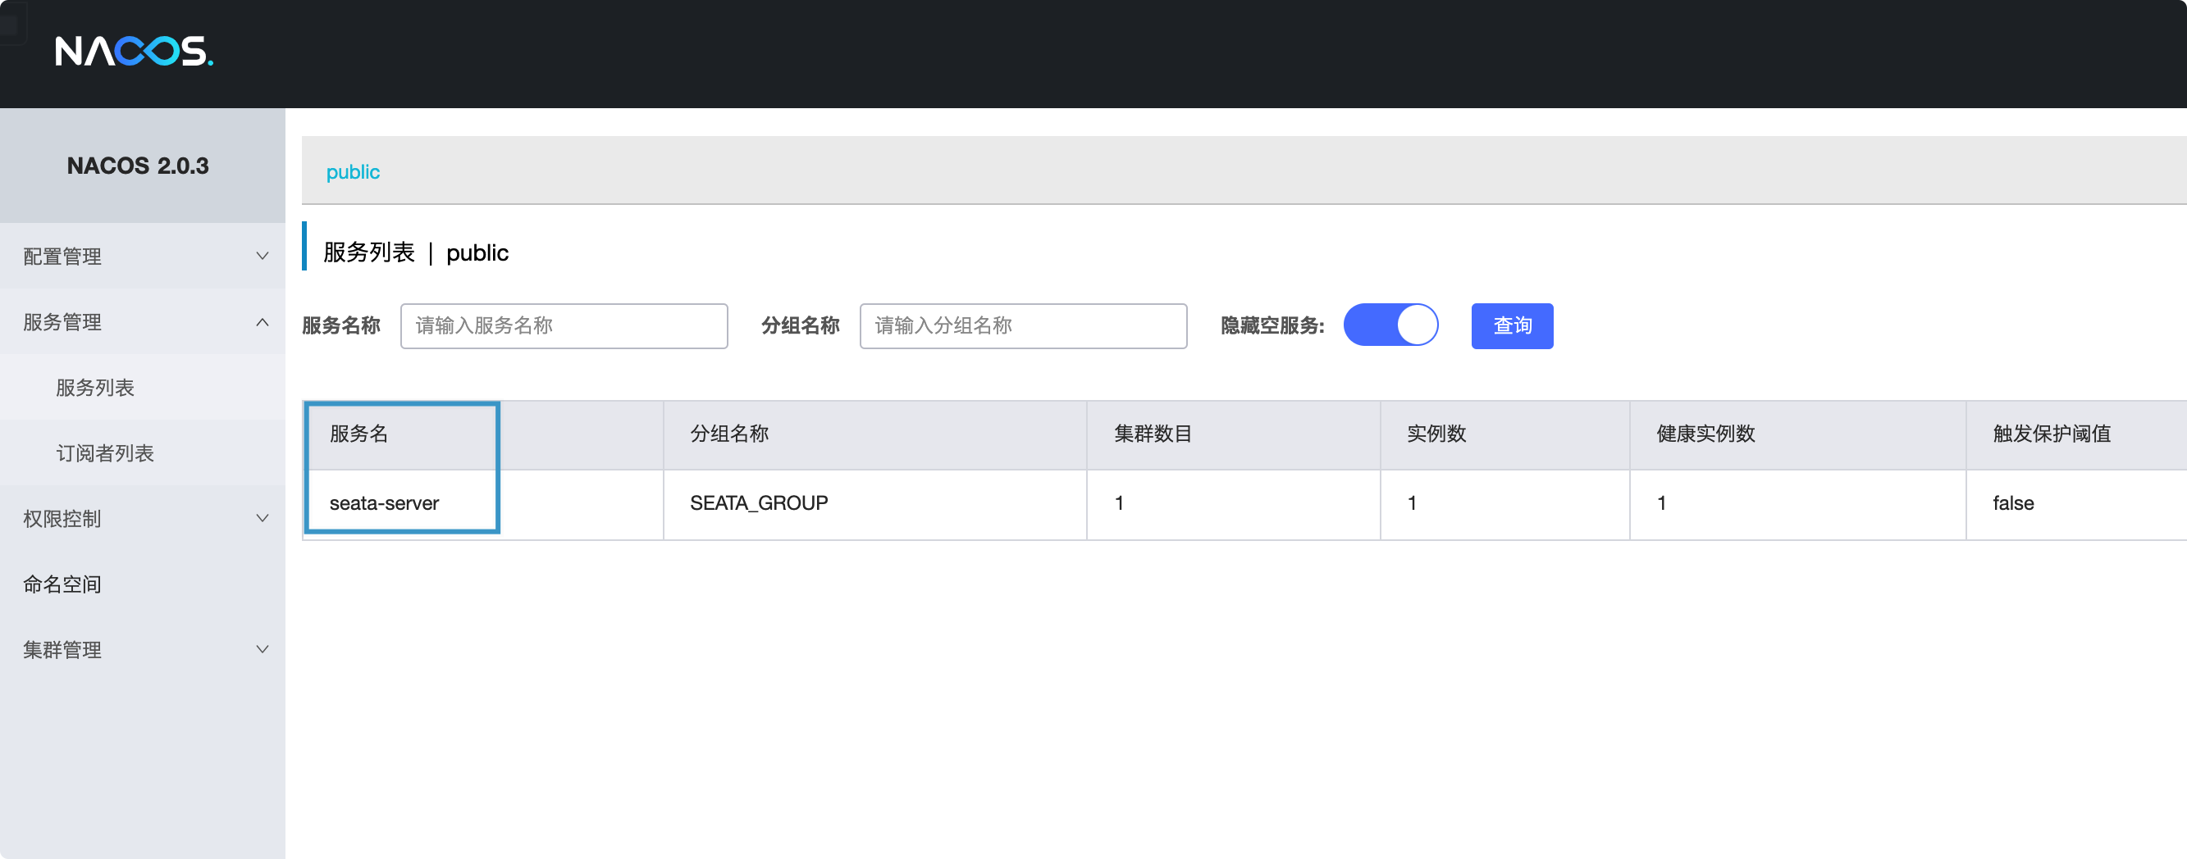Click the SEATA_GROUP cell
2187x859 pixels.
[x=758, y=502]
